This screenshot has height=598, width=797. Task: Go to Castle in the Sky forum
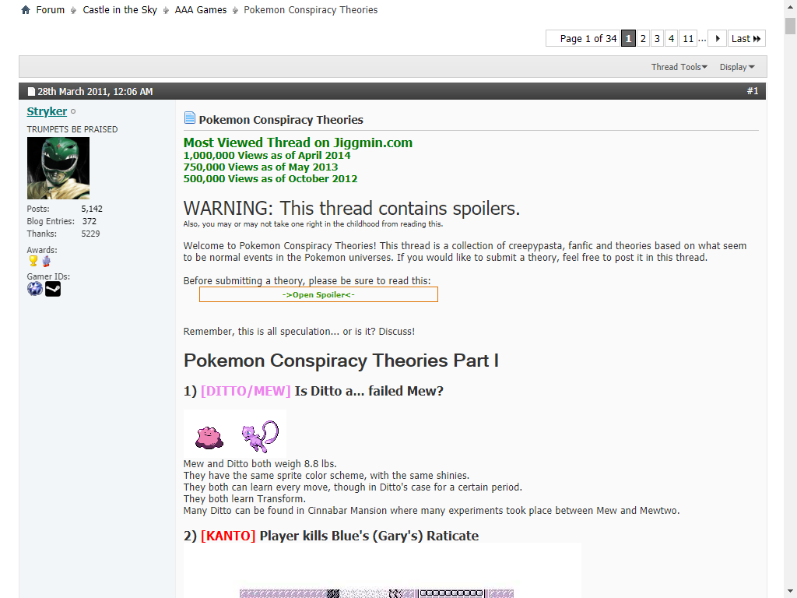(120, 9)
